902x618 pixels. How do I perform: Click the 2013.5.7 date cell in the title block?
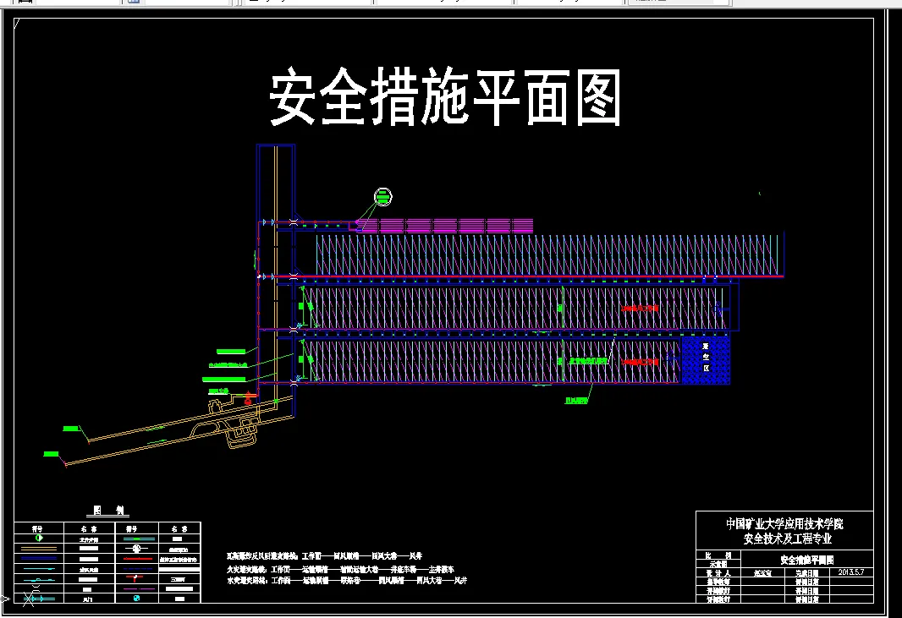coord(850,572)
